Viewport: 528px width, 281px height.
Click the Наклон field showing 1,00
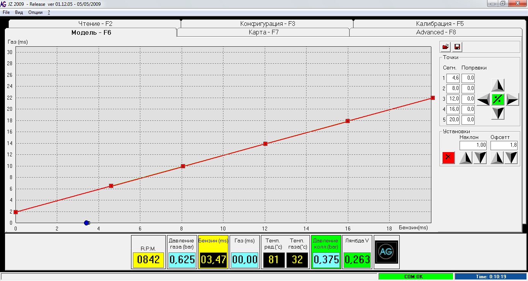coord(473,146)
